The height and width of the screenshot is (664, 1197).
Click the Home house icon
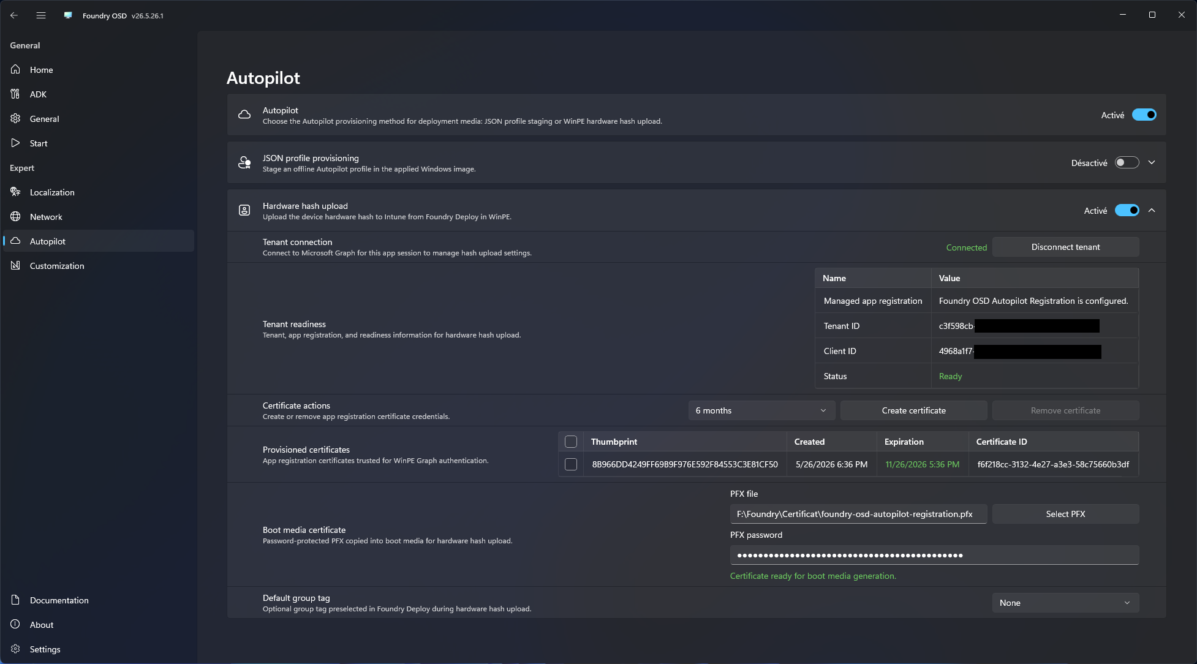pos(16,70)
